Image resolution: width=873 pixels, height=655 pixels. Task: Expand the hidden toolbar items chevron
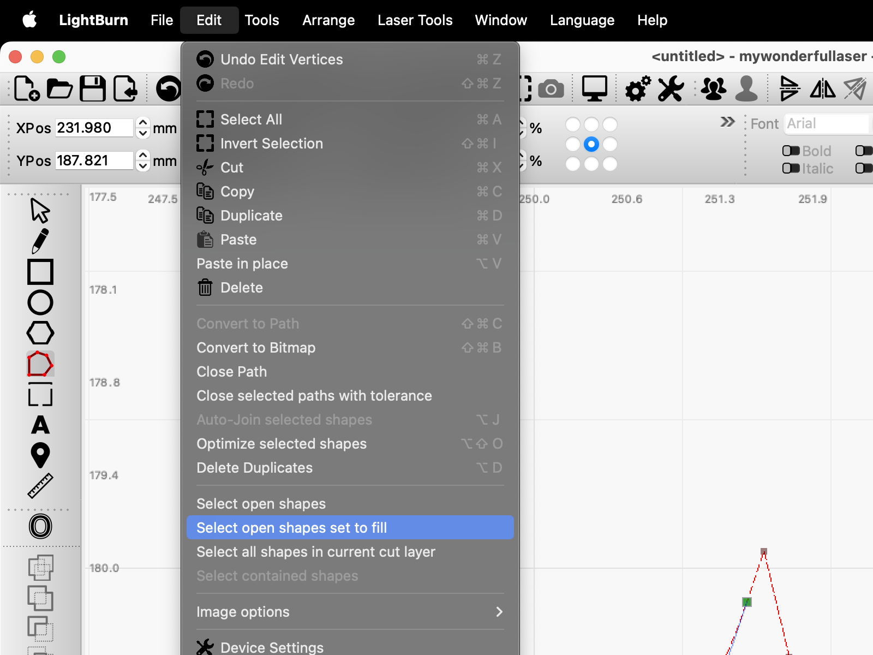tap(727, 123)
